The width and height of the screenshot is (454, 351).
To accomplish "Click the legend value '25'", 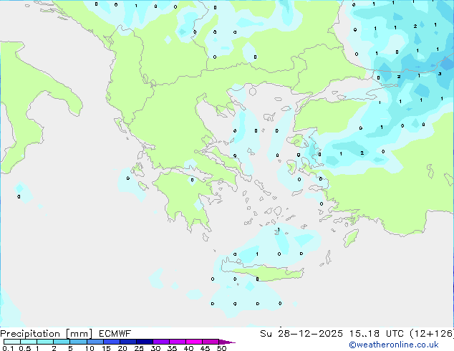I will click(139, 348).
